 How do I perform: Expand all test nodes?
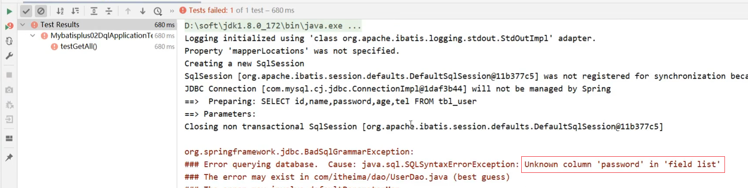[94, 11]
